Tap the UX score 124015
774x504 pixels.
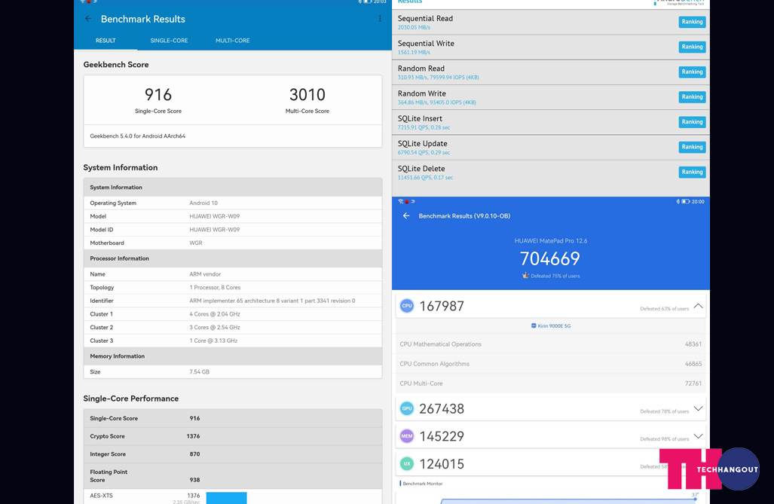tap(442, 464)
